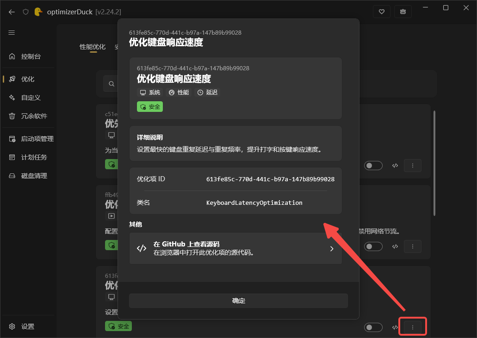Open more options on keyboard optimization card

click(x=413, y=327)
